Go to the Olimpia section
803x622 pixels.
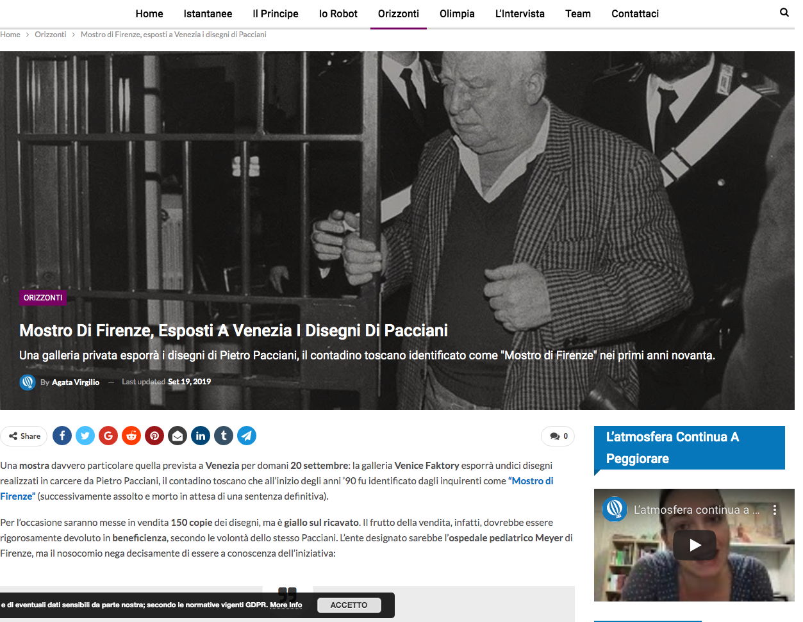[x=457, y=13]
